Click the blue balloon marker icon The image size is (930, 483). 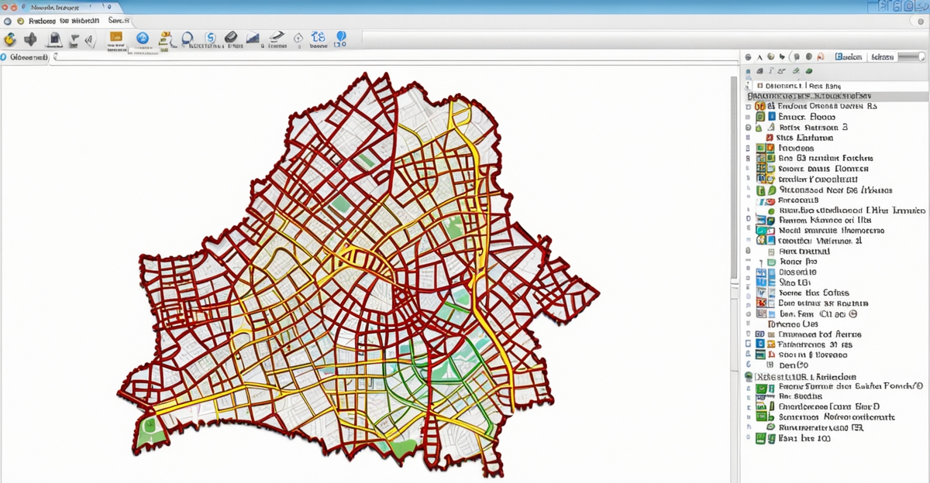(340, 38)
